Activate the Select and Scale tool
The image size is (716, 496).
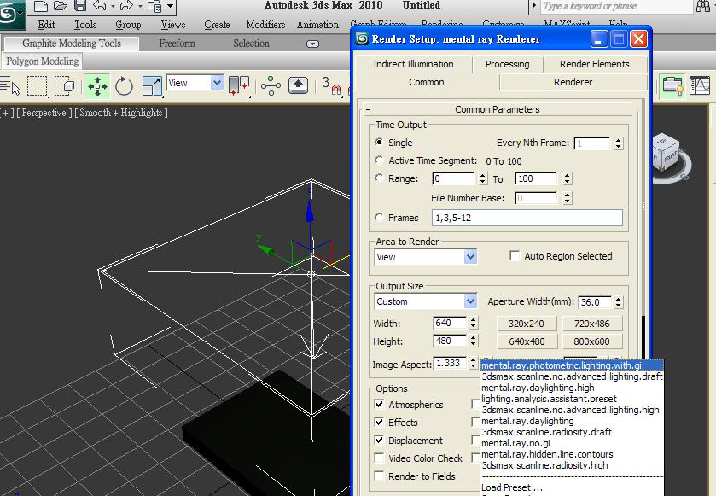152,86
